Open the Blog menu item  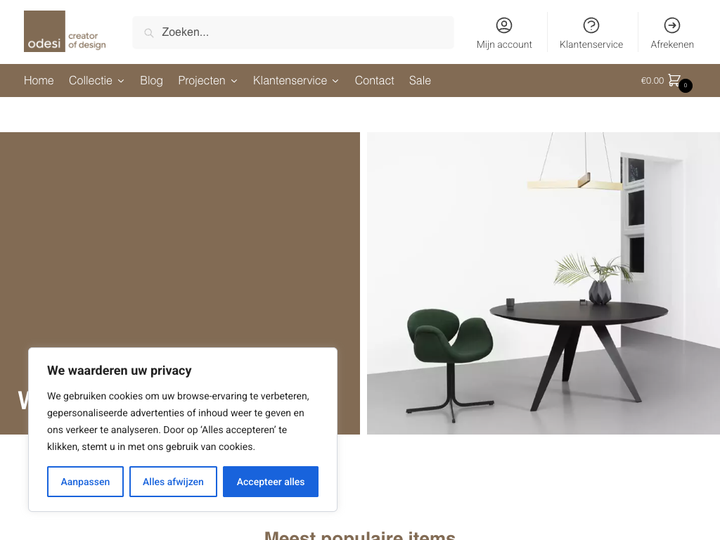coord(152,80)
